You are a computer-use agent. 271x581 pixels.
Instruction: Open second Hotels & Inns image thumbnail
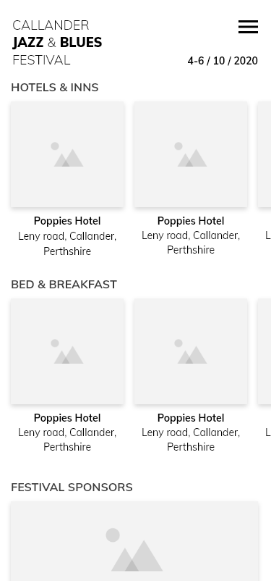[191, 154]
